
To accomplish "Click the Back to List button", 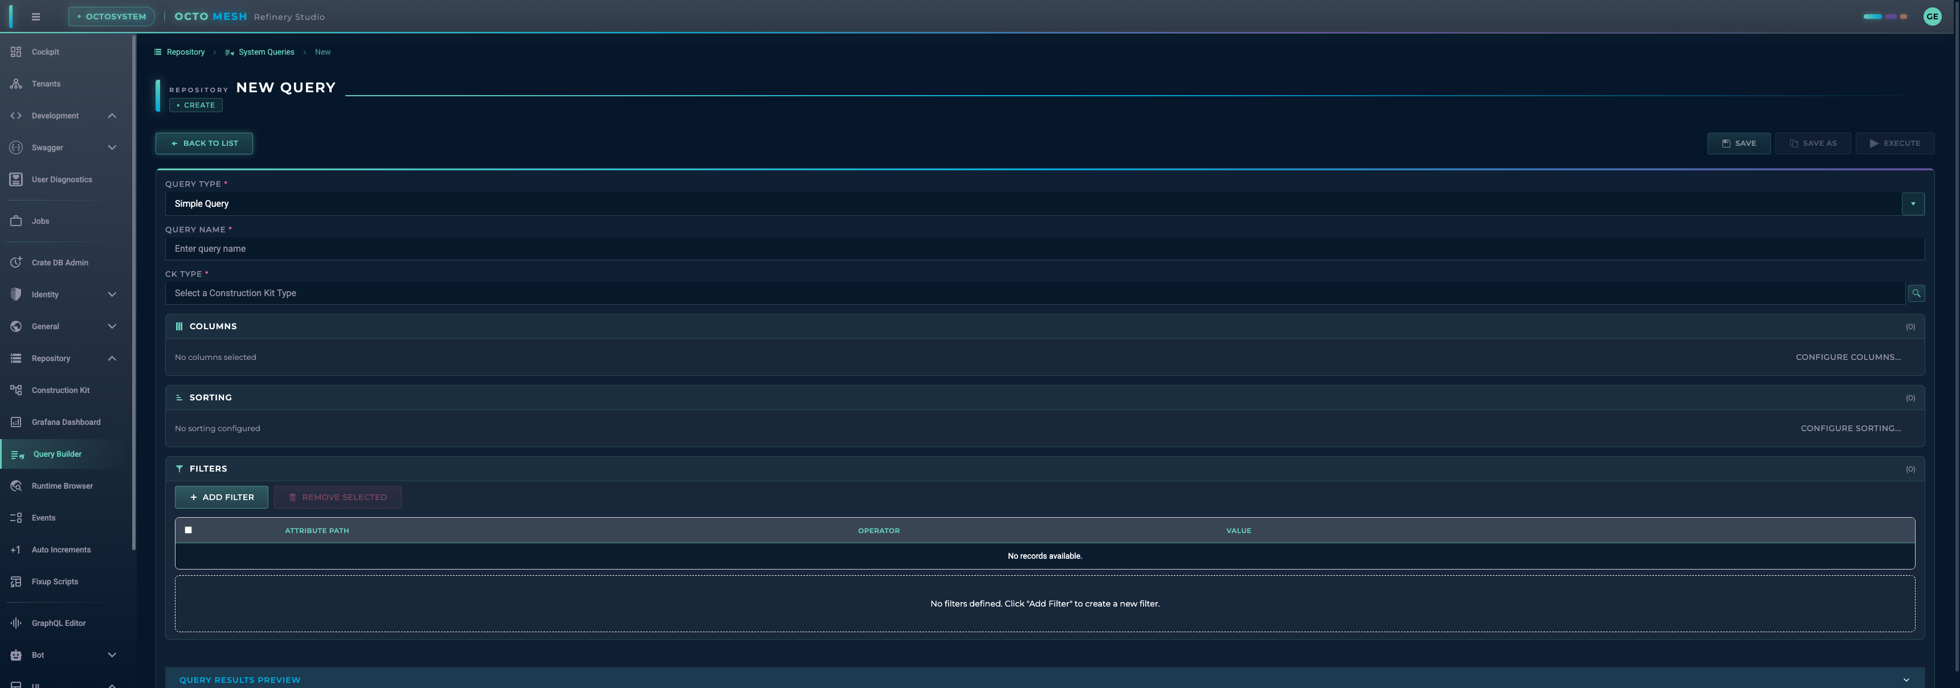I will coord(203,143).
